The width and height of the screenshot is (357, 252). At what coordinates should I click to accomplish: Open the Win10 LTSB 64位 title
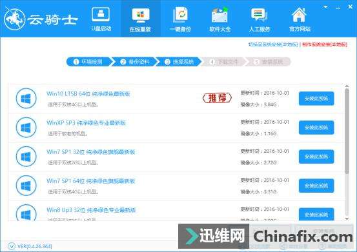(x=88, y=94)
